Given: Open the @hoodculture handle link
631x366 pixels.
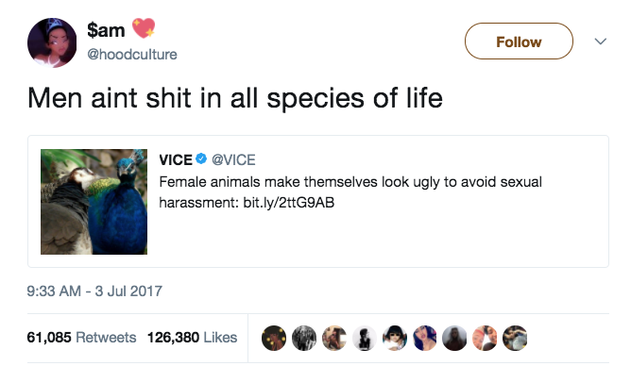Looking at the screenshot, I should pos(132,54).
